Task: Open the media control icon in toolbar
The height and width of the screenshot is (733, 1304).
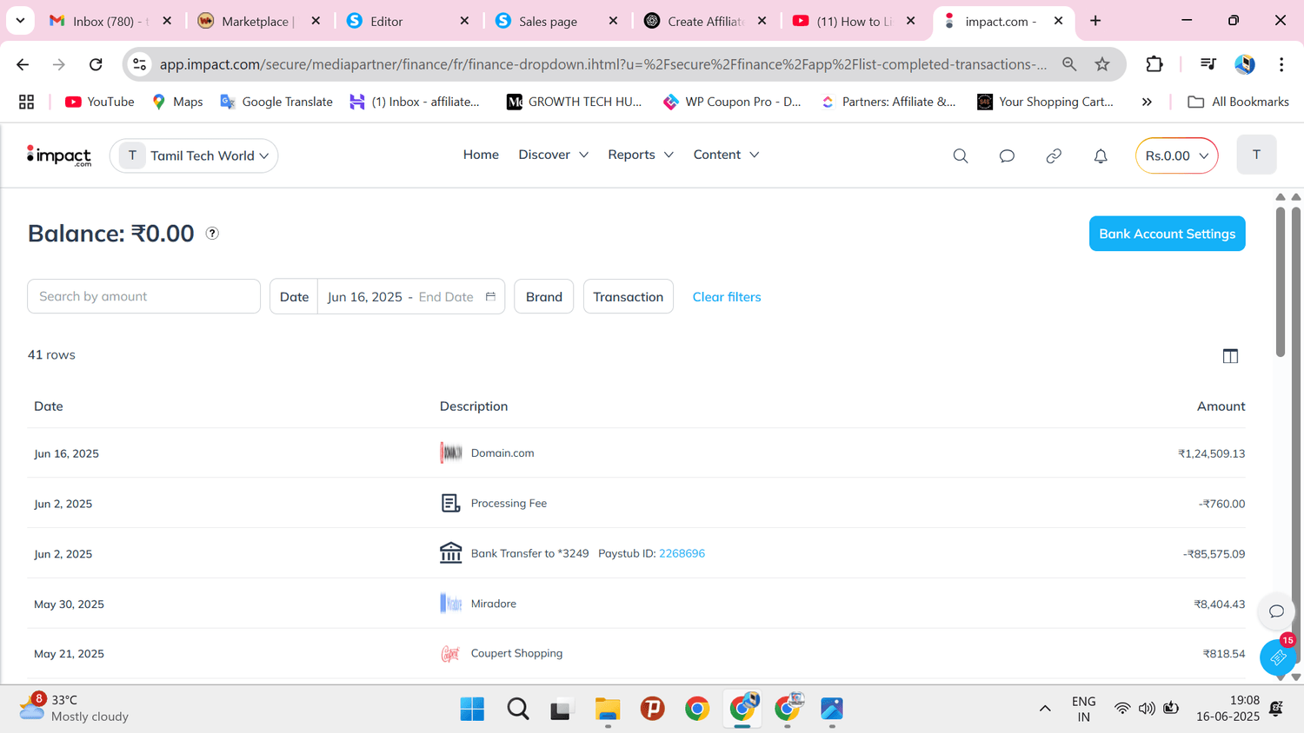Action: (x=1208, y=64)
